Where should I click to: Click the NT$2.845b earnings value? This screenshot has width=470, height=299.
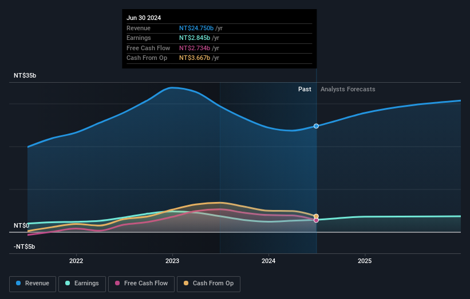pos(195,38)
